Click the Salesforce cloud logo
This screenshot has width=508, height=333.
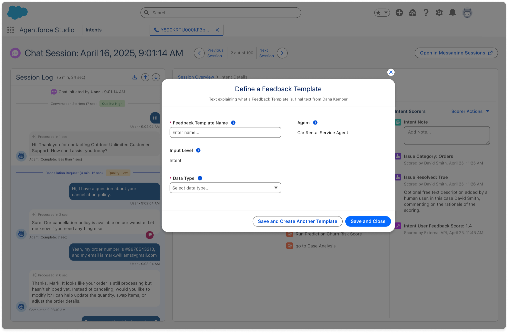coord(17,13)
